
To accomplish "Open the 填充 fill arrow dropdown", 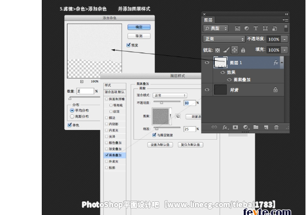I will (285, 50).
